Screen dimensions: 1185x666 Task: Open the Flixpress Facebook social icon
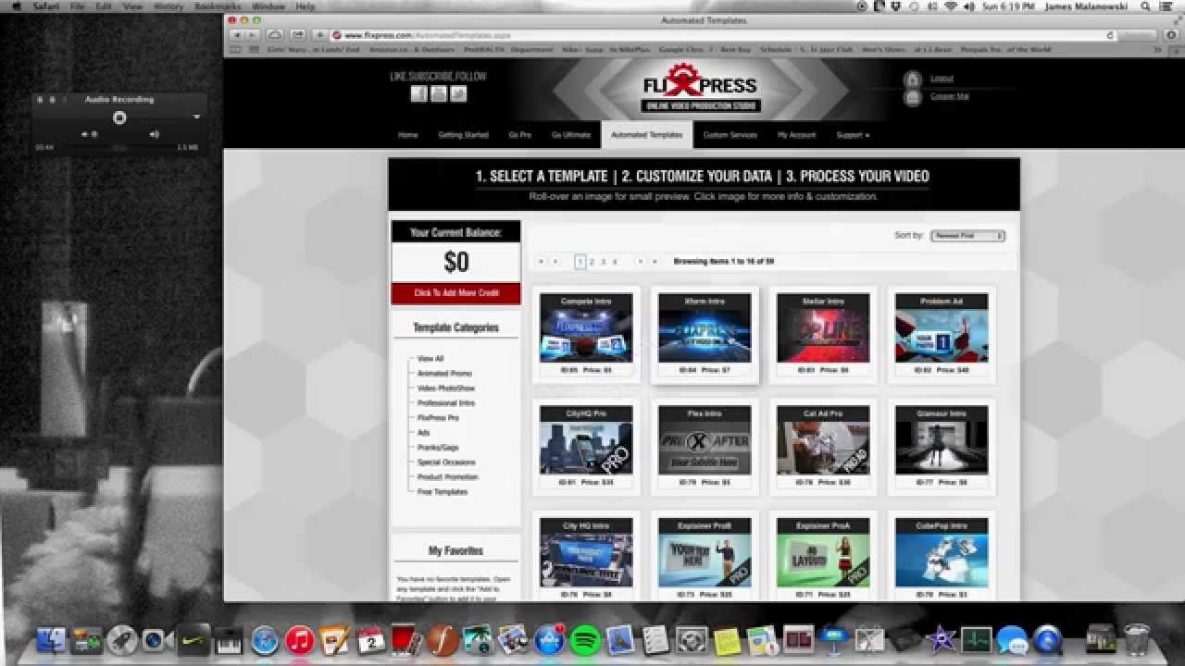click(x=418, y=93)
